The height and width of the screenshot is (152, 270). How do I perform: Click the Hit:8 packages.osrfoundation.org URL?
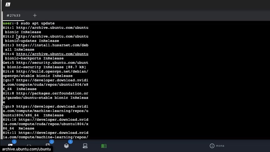pos(52,94)
